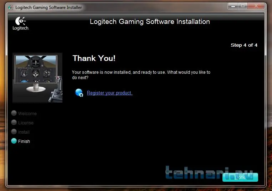
Task: Click the flight simulator monitor image
Action: click(x=37, y=78)
